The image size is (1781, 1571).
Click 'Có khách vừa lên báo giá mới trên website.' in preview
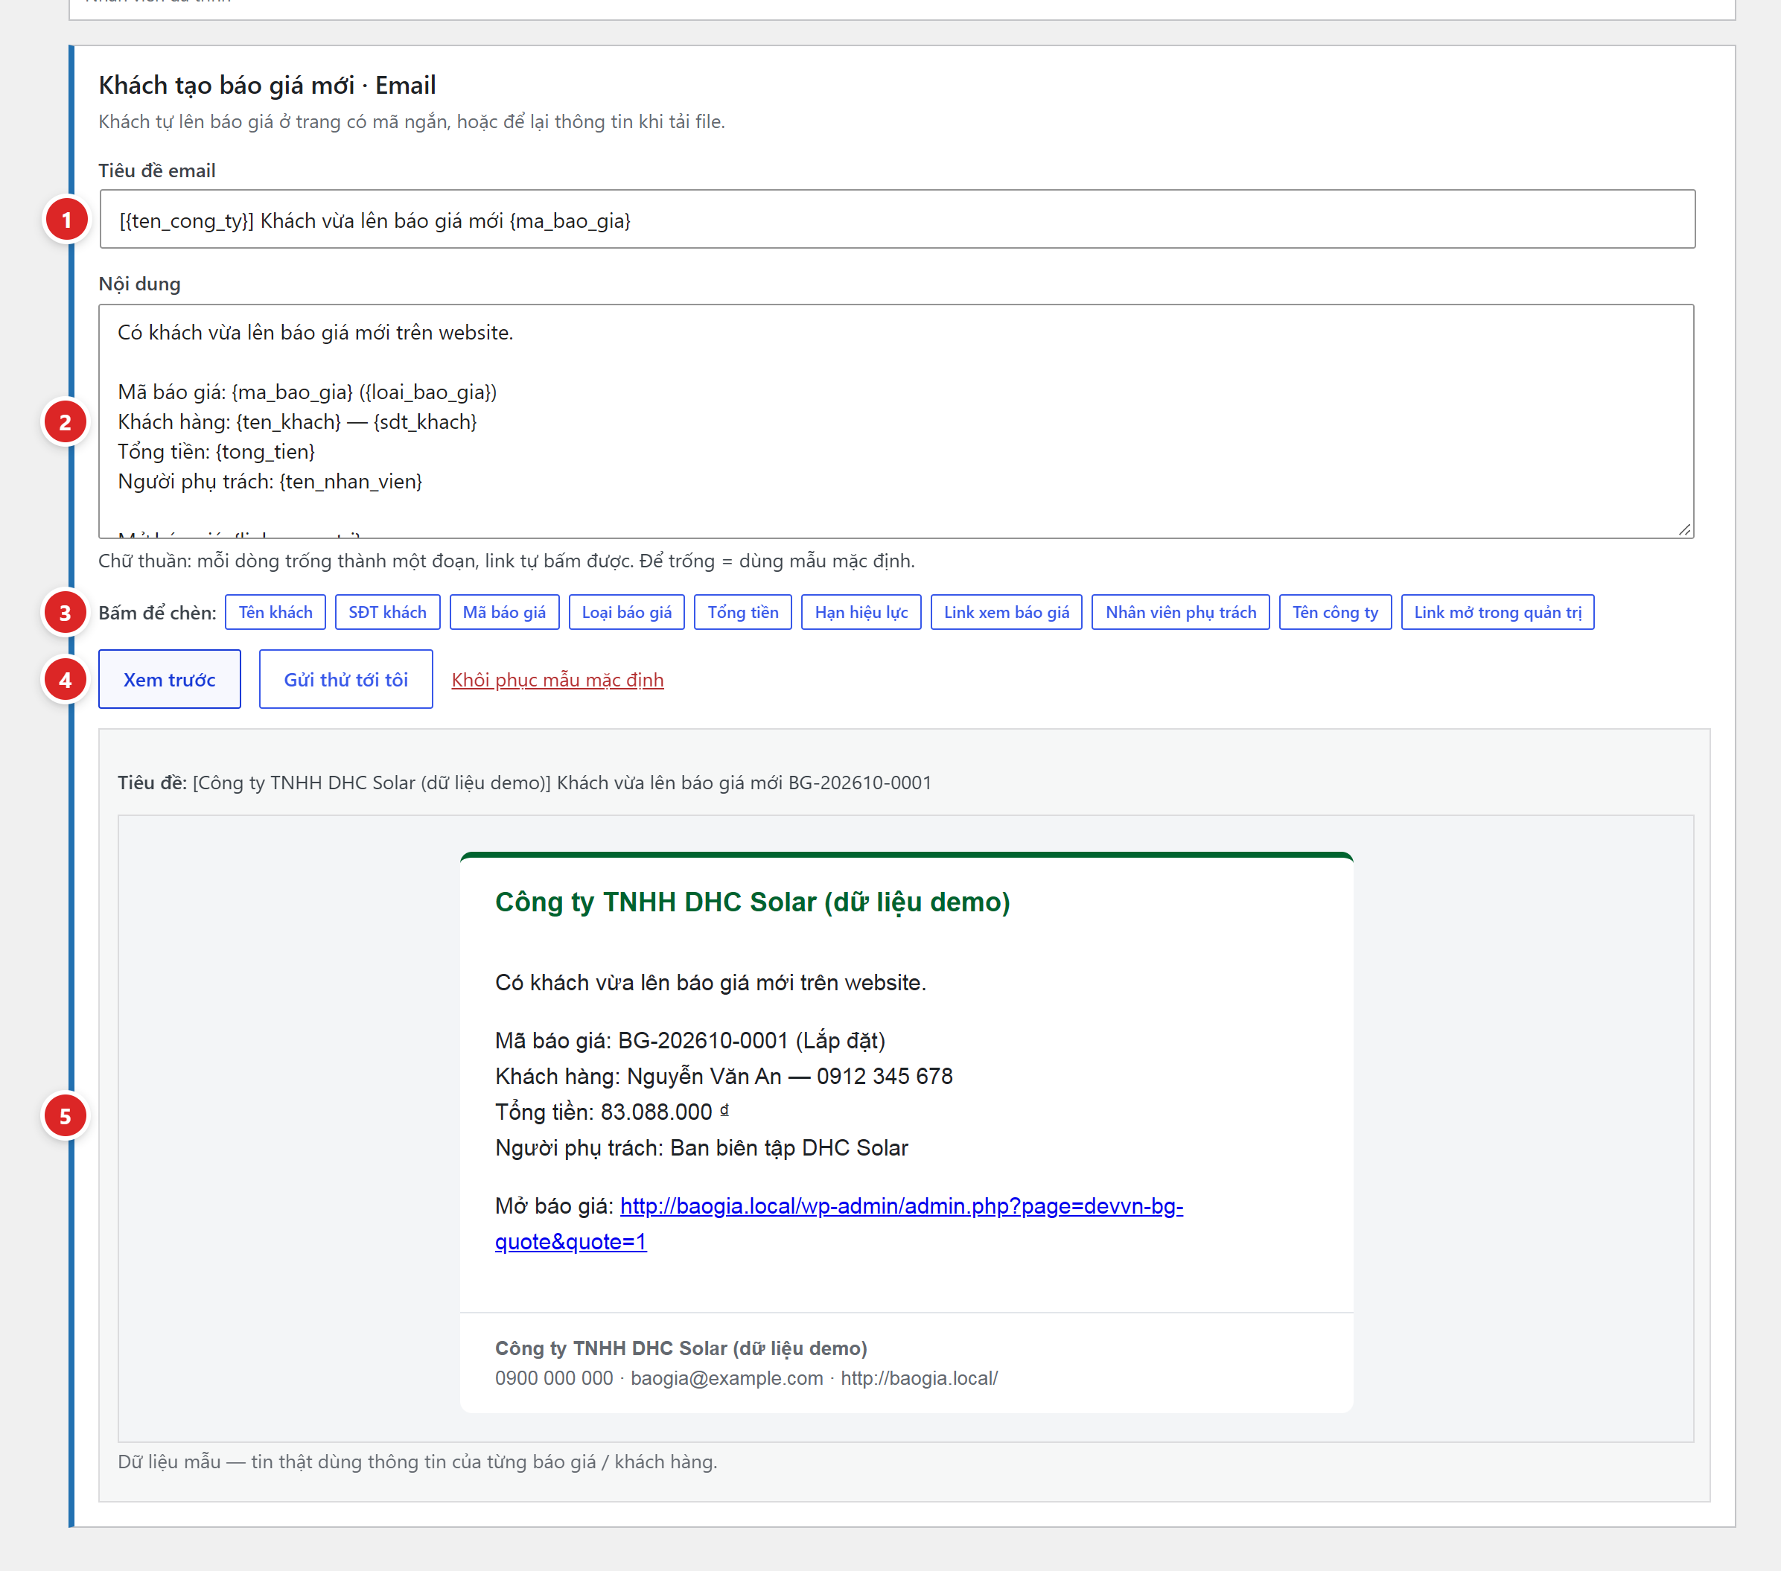click(x=711, y=983)
